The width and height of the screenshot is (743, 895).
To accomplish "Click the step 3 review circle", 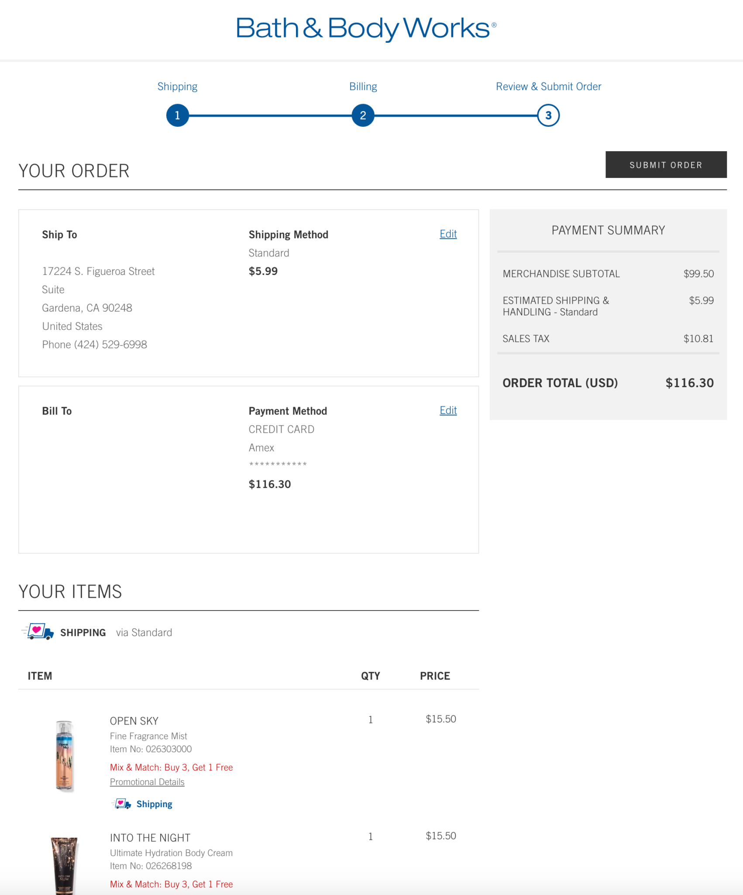I will click(x=548, y=115).
